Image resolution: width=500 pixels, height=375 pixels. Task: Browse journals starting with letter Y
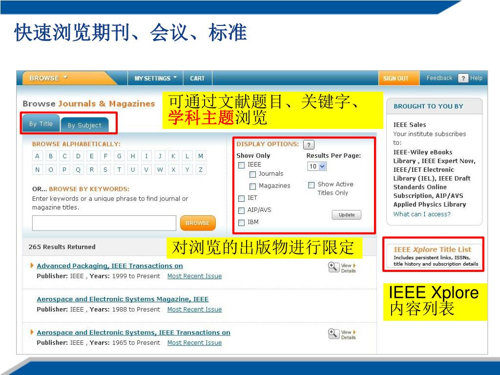(x=187, y=169)
